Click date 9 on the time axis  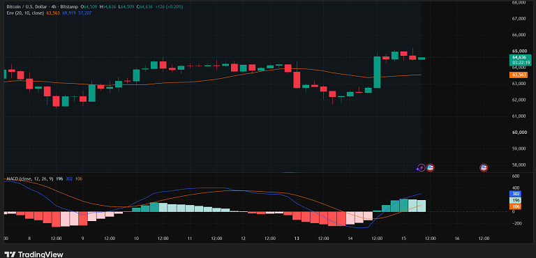83,238
